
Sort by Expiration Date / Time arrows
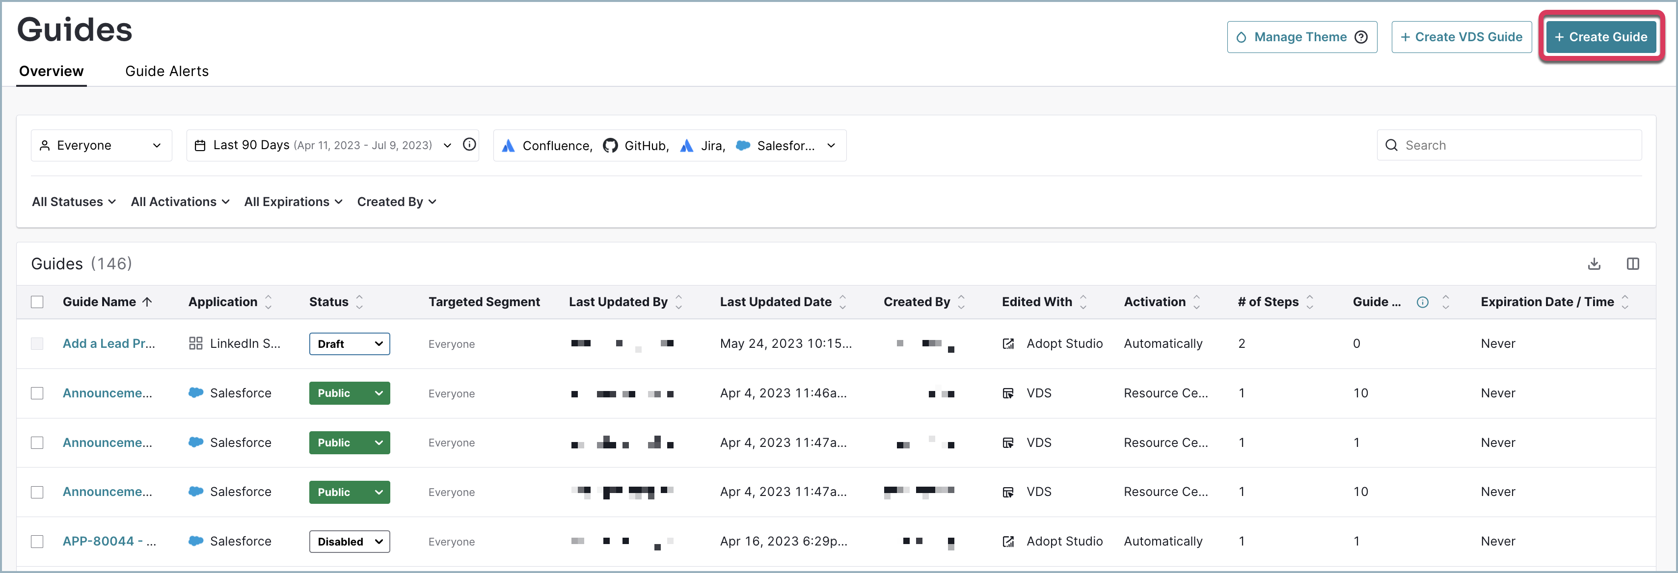(x=1624, y=302)
